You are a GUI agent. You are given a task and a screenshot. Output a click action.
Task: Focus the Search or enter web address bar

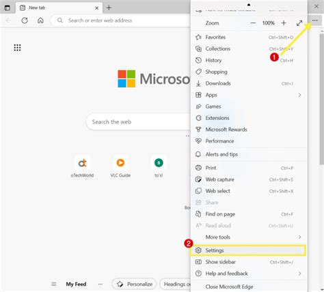(x=121, y=20)
